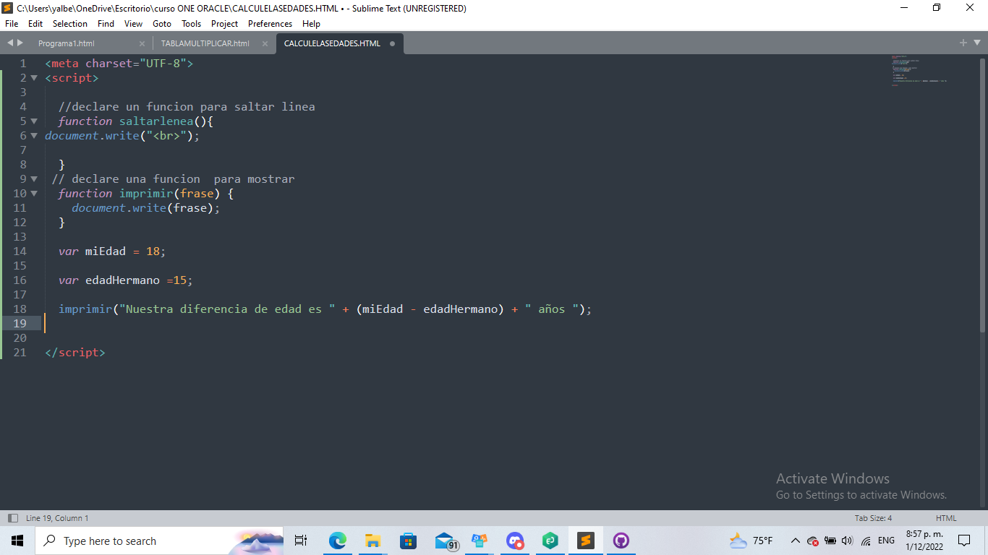
Task: Switch to the Programa1.html tab
Action: [67, 43]
